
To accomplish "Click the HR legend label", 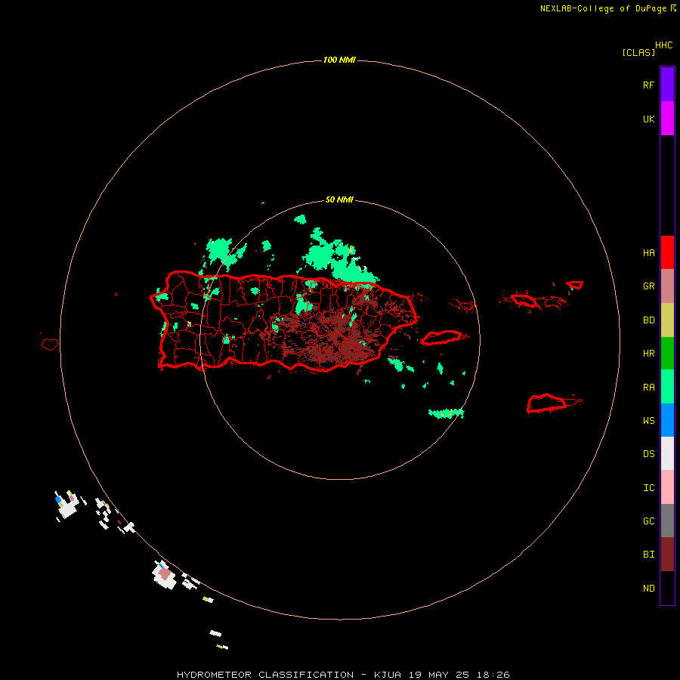I will click(x=648, y=354).
